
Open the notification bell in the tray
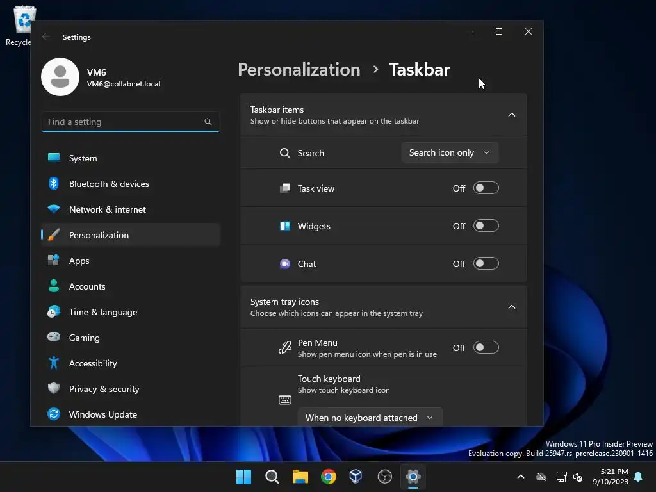point(639,477)
